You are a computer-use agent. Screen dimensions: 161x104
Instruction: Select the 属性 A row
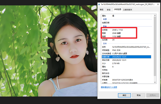point(126,67)
